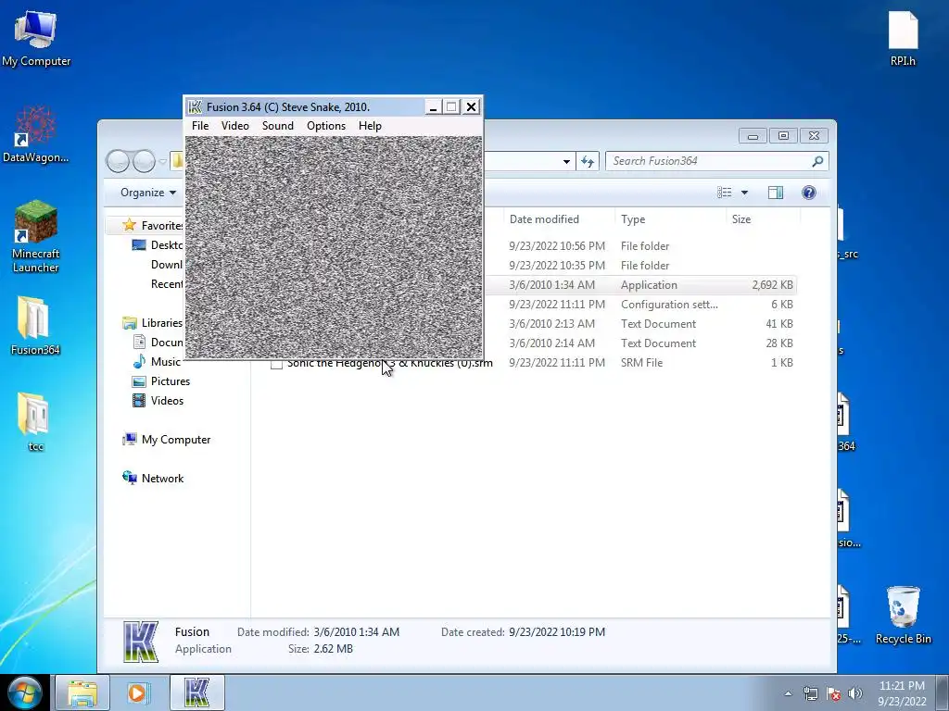
Task: Open the Options menu in Fusion
Action: 325,126
